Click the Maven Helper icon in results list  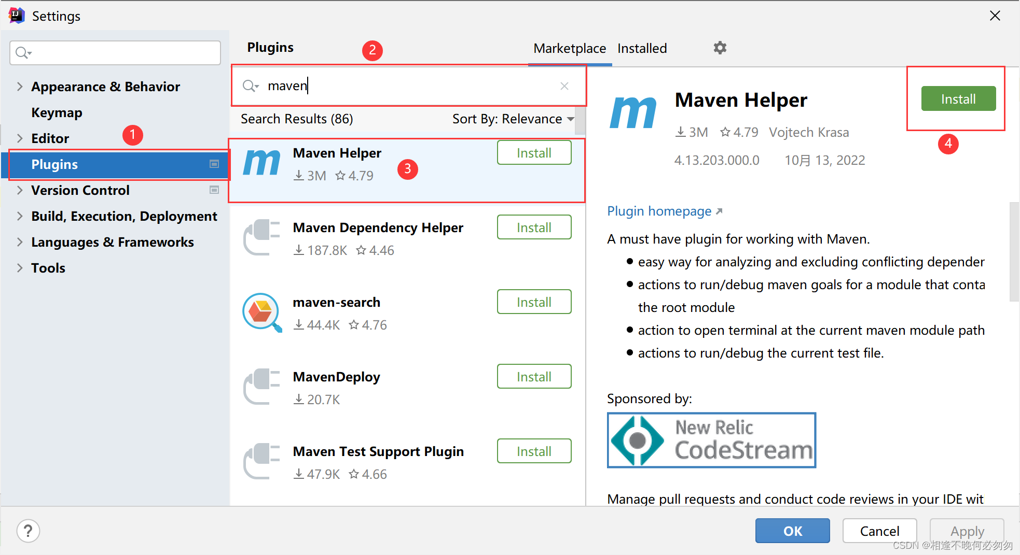(262, 162)
